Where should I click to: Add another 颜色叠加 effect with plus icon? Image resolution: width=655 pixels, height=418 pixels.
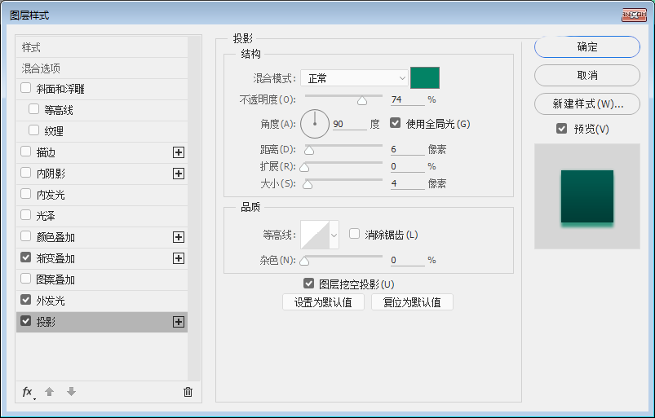179,237
